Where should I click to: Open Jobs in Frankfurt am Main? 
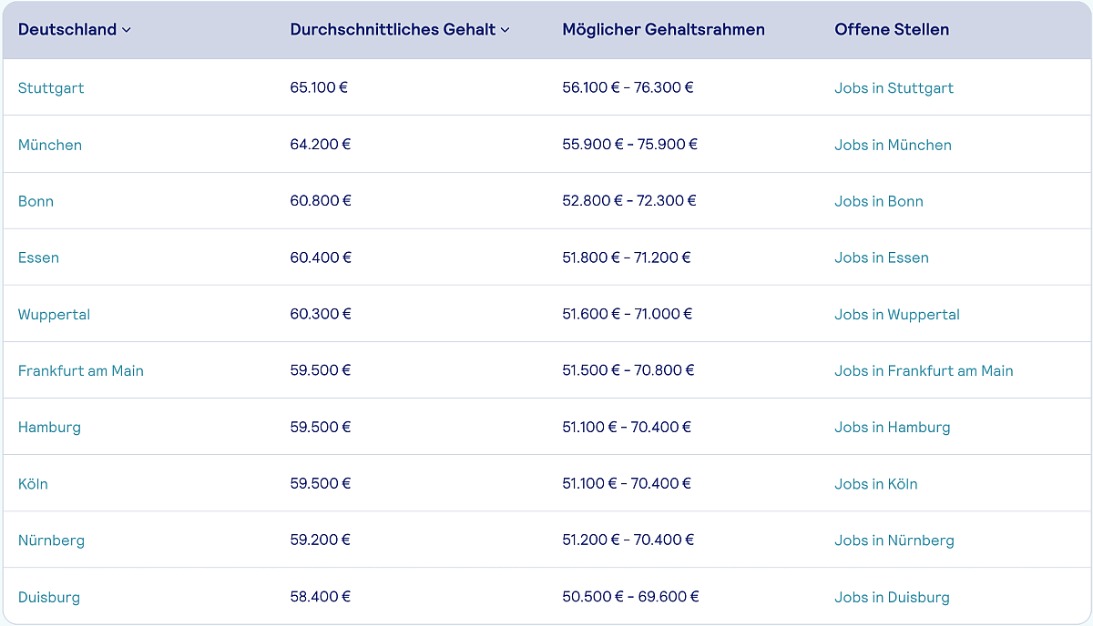click(924, 371)
